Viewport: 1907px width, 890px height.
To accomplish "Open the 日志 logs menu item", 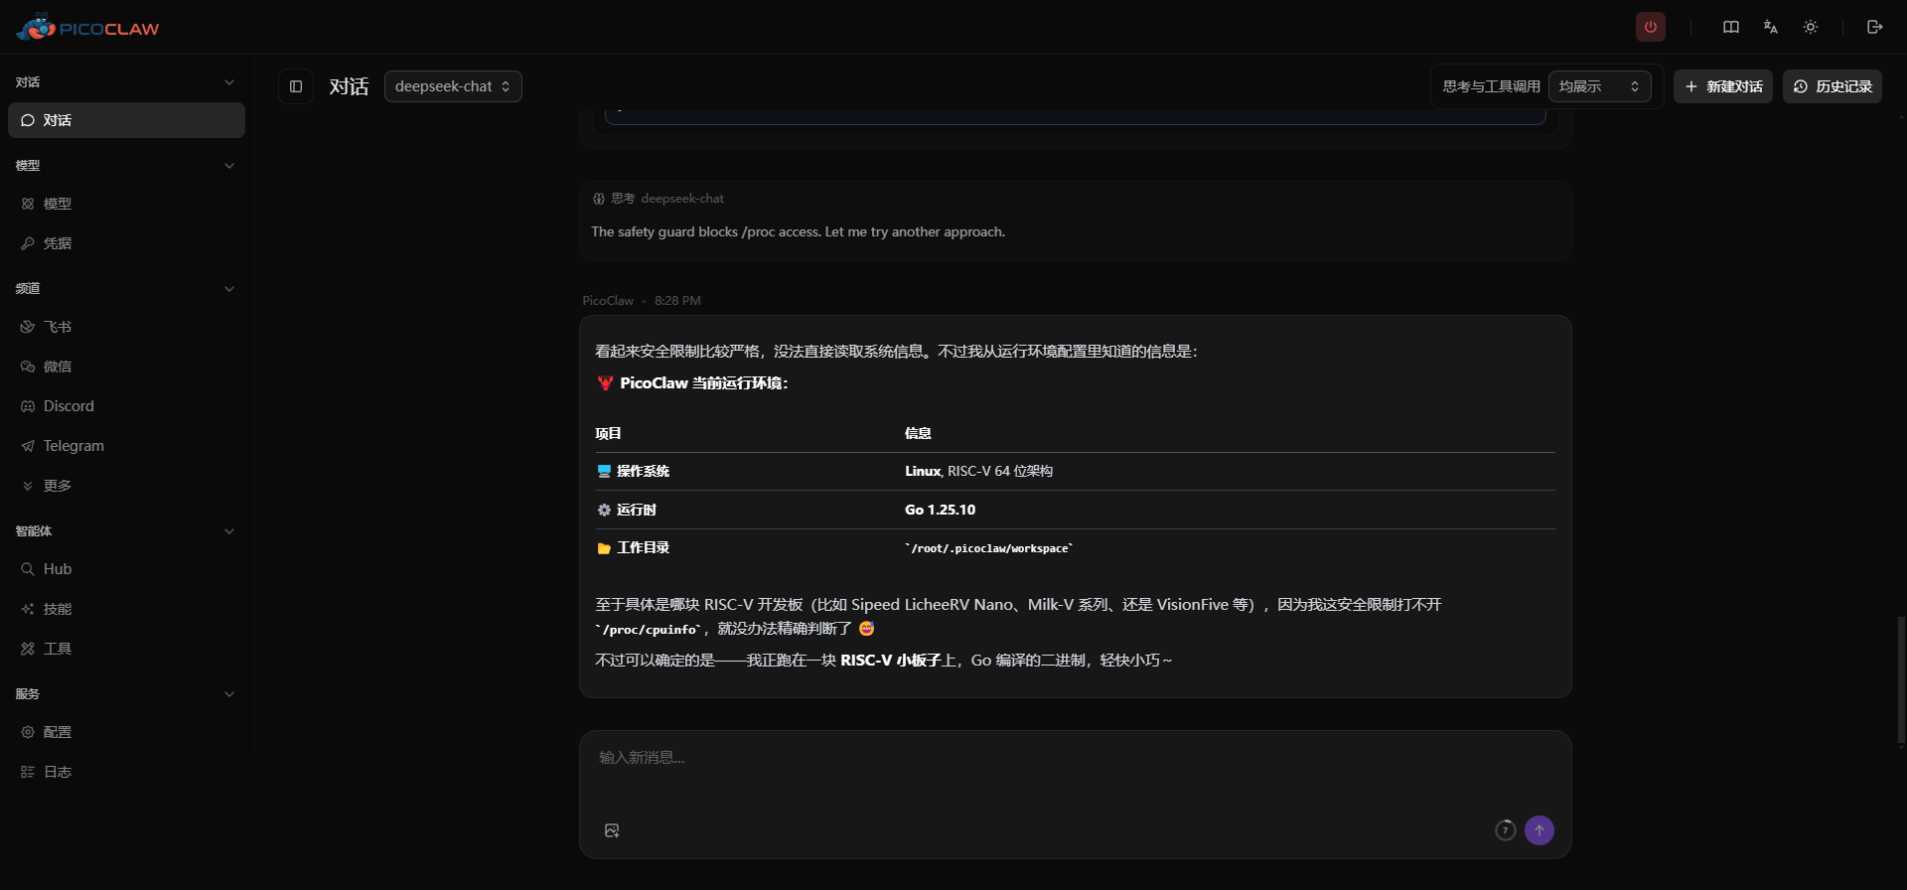I will pos(126,772).
